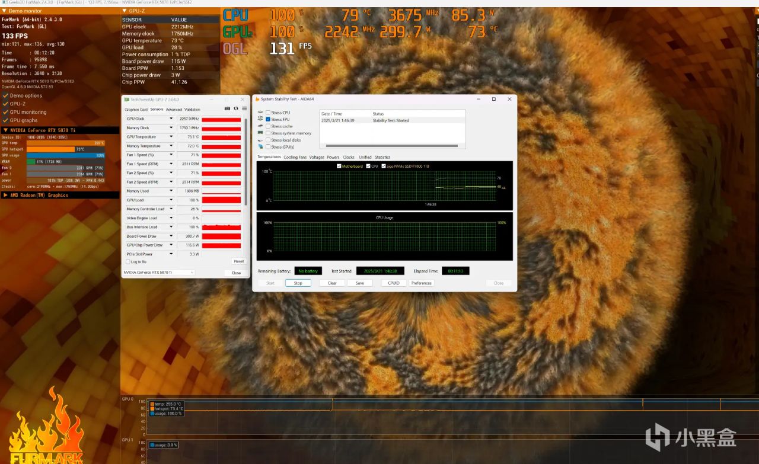Enable the Stress local disks checkbox

click(x=268, y=140)
